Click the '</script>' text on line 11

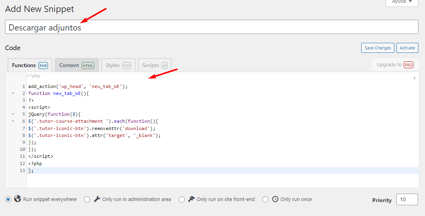(x=41, y=156)
